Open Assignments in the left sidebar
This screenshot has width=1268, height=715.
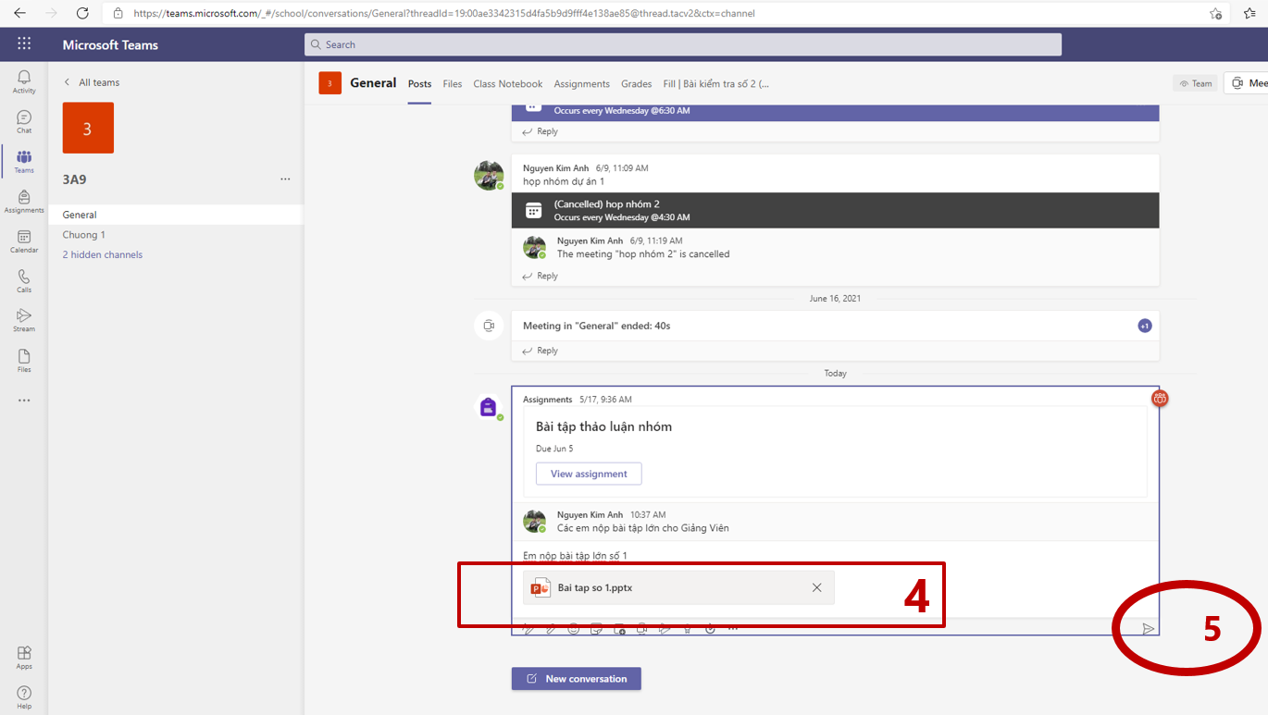pos(24,201)
